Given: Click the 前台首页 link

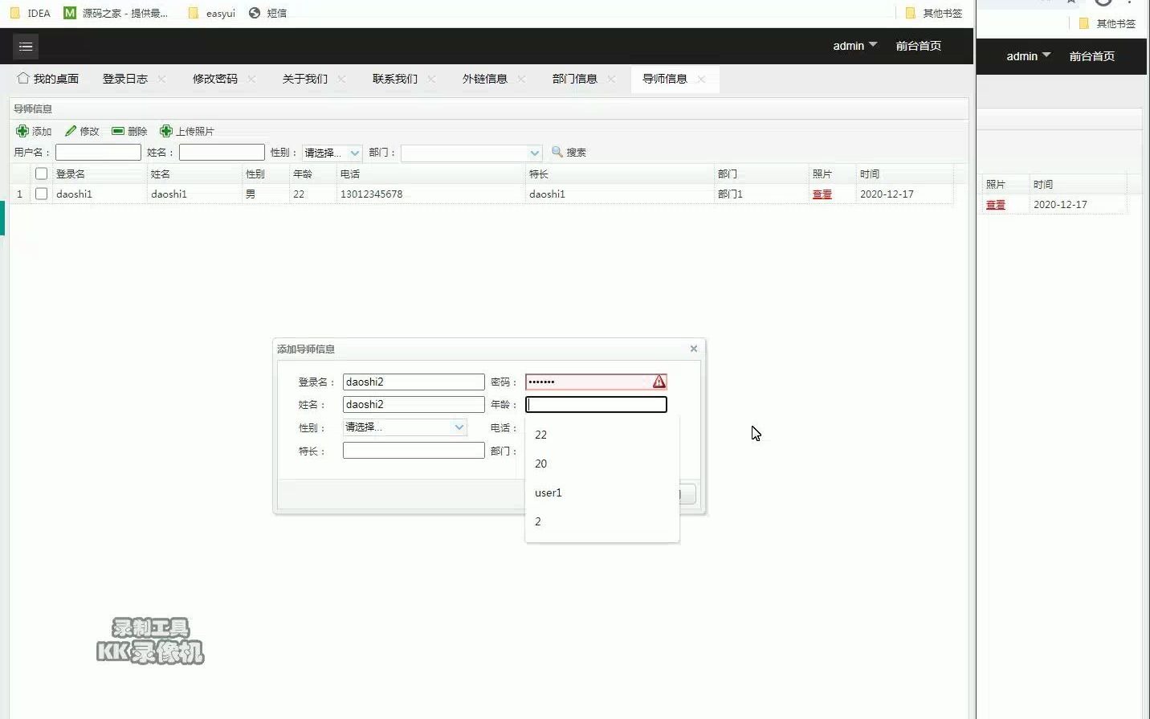Looking at the screenshot, I should tap(919, 46).
